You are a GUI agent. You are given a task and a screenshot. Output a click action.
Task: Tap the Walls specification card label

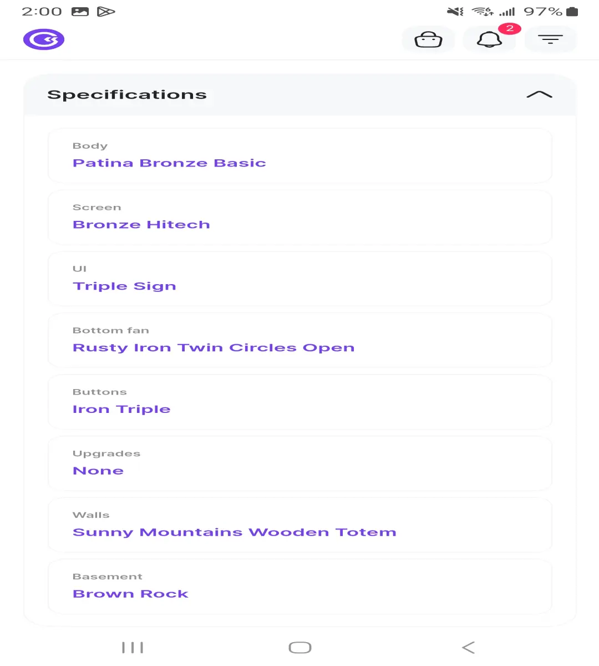coord(91,515)
